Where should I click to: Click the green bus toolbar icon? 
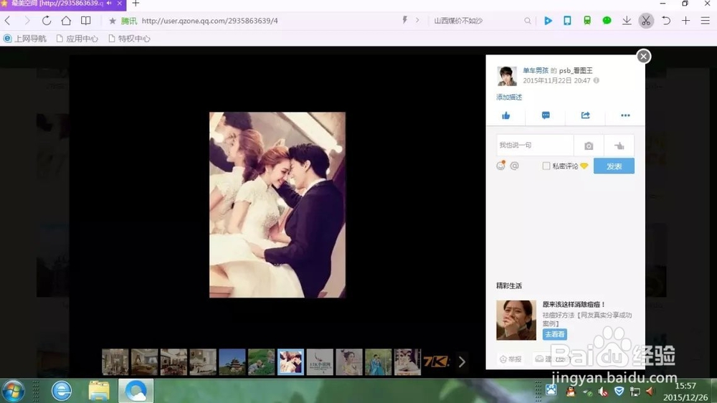587,21
